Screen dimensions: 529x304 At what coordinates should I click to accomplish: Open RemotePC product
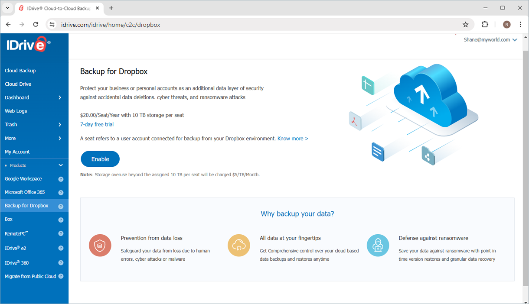(16, 233)
